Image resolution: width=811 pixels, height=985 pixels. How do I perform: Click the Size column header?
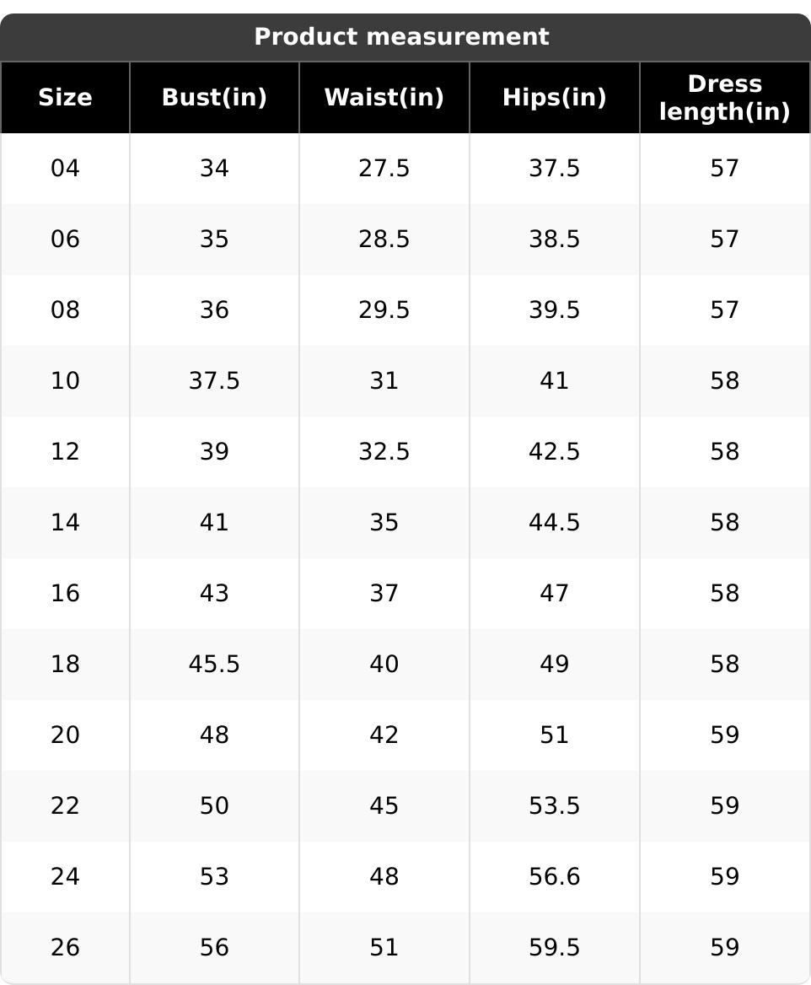point(65,98)
